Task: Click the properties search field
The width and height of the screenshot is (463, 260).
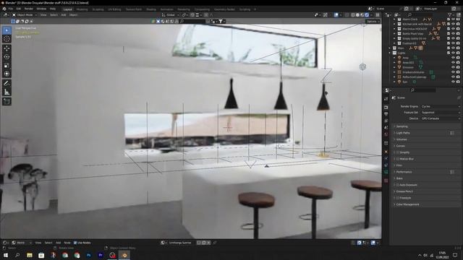Action: click(x=422, y=90)
